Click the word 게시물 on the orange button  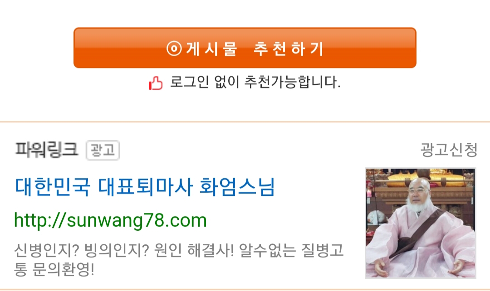click(x=211, y=48)
